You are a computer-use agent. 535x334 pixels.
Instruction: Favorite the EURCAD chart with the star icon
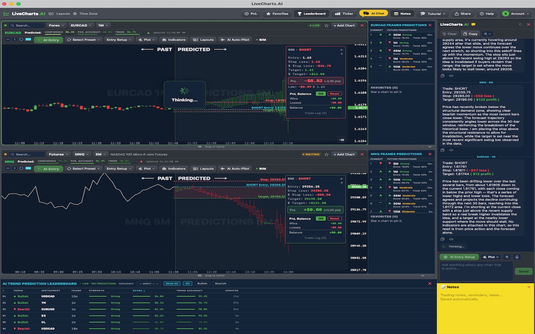326,25
